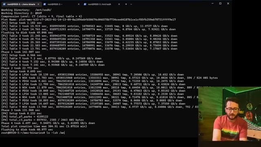Open the new-tab profiles dropdown arrow
The width and height of the screenshot is (261, 147).
(x=131, y=4)
